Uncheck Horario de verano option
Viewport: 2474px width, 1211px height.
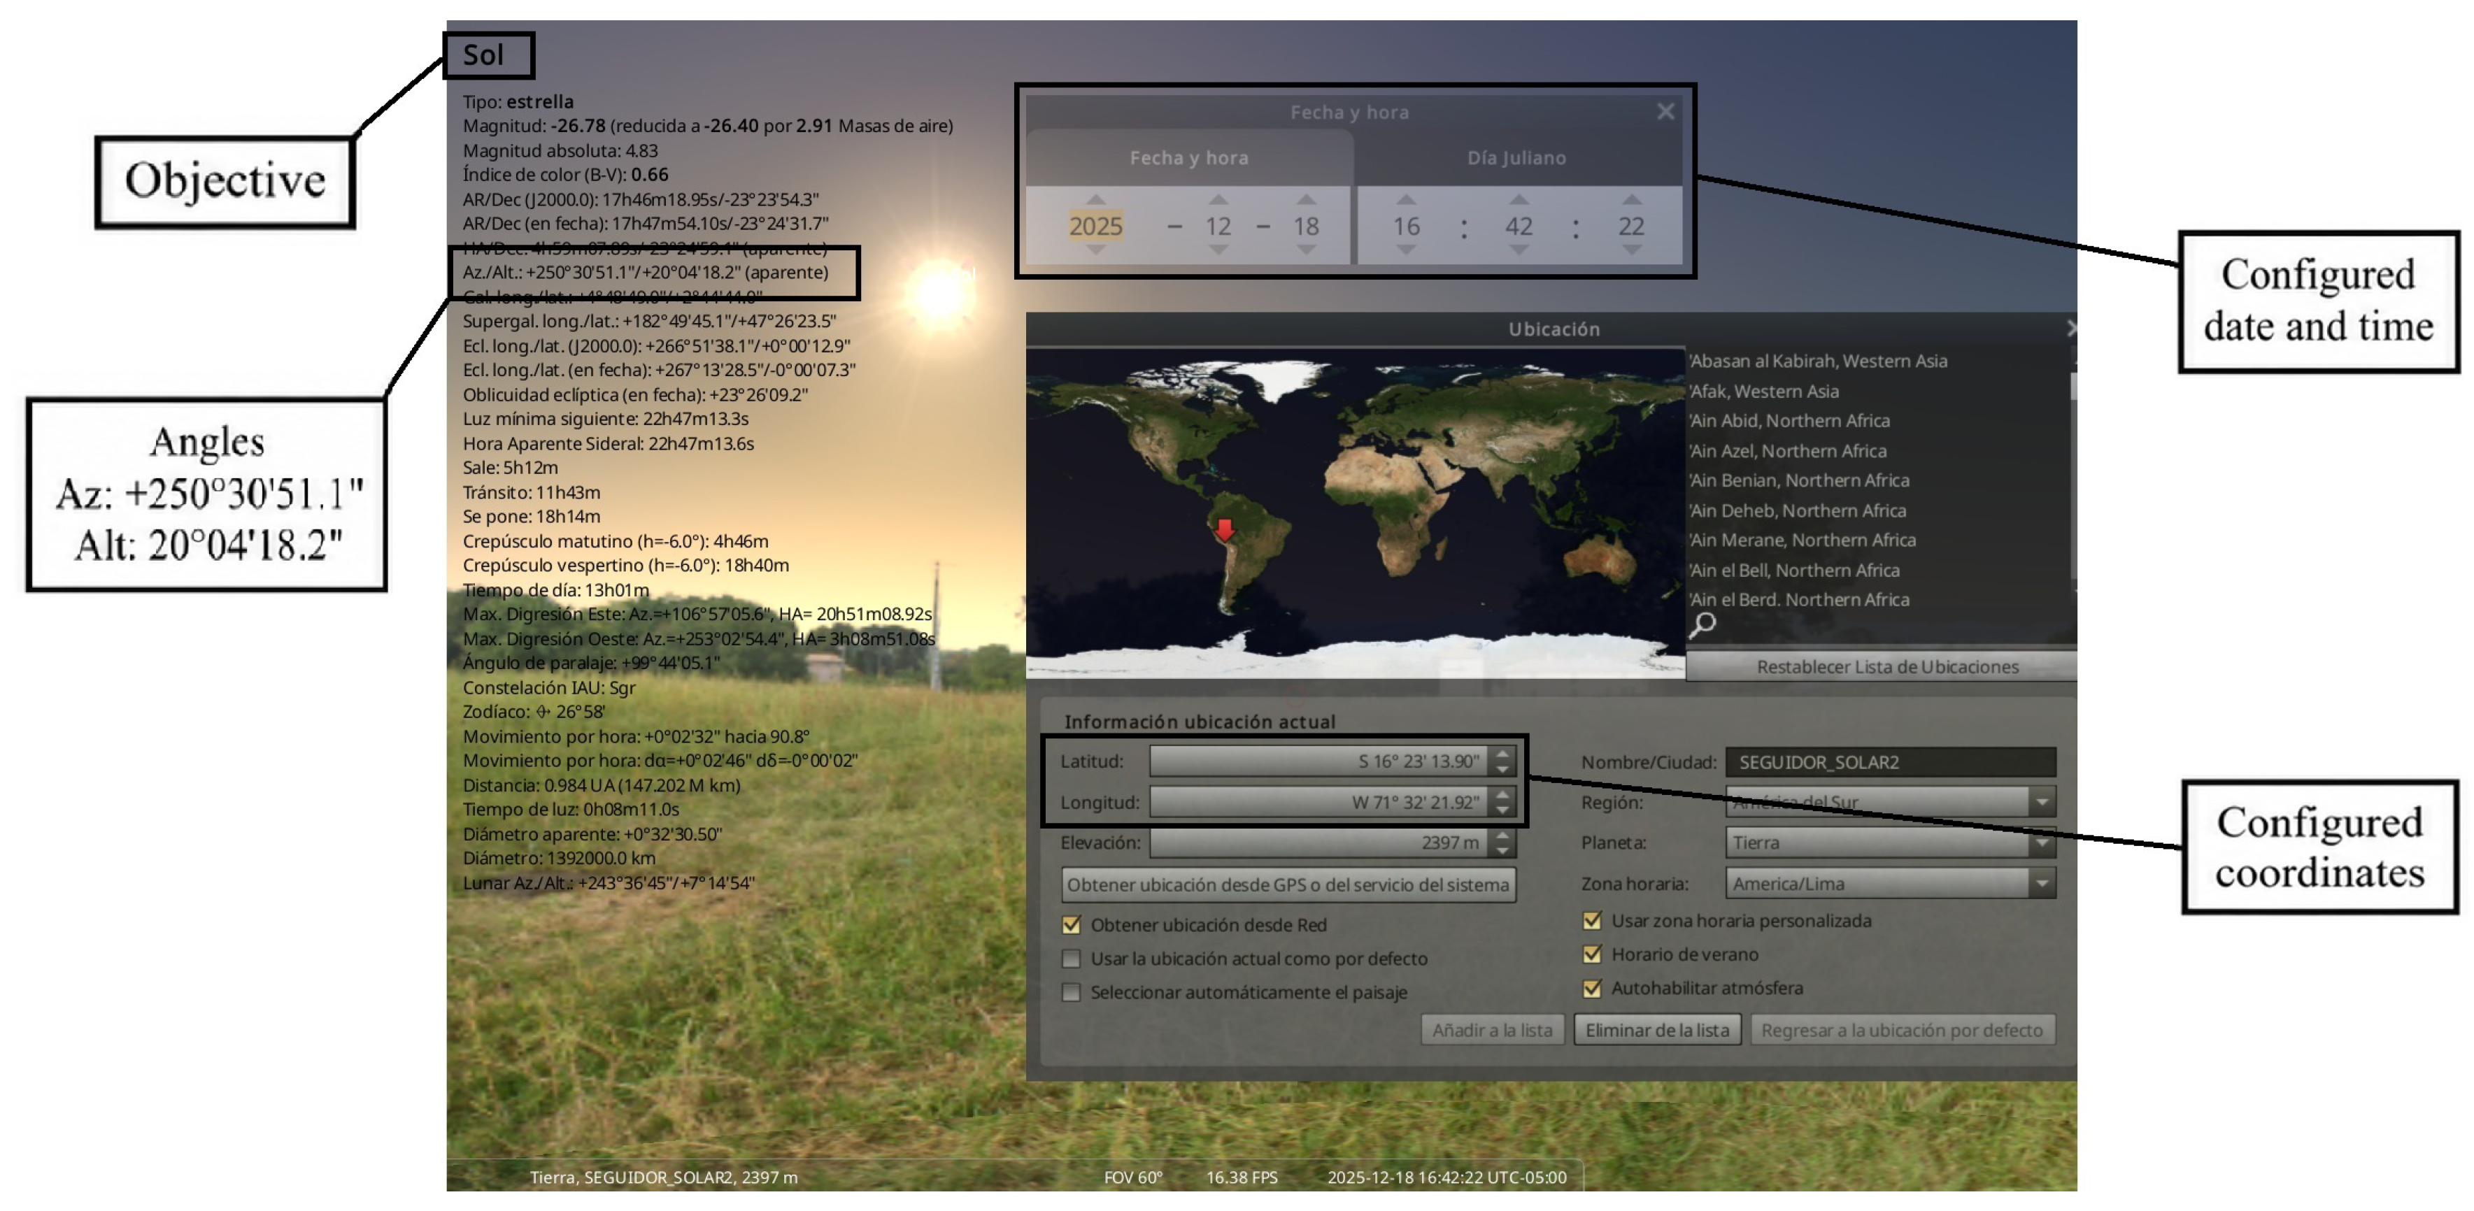tap(1591, 954)
